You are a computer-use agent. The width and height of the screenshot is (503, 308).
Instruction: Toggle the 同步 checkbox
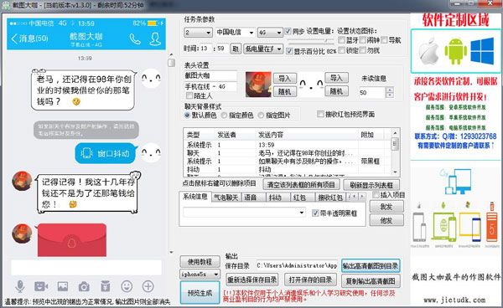[x=288, y=31]
